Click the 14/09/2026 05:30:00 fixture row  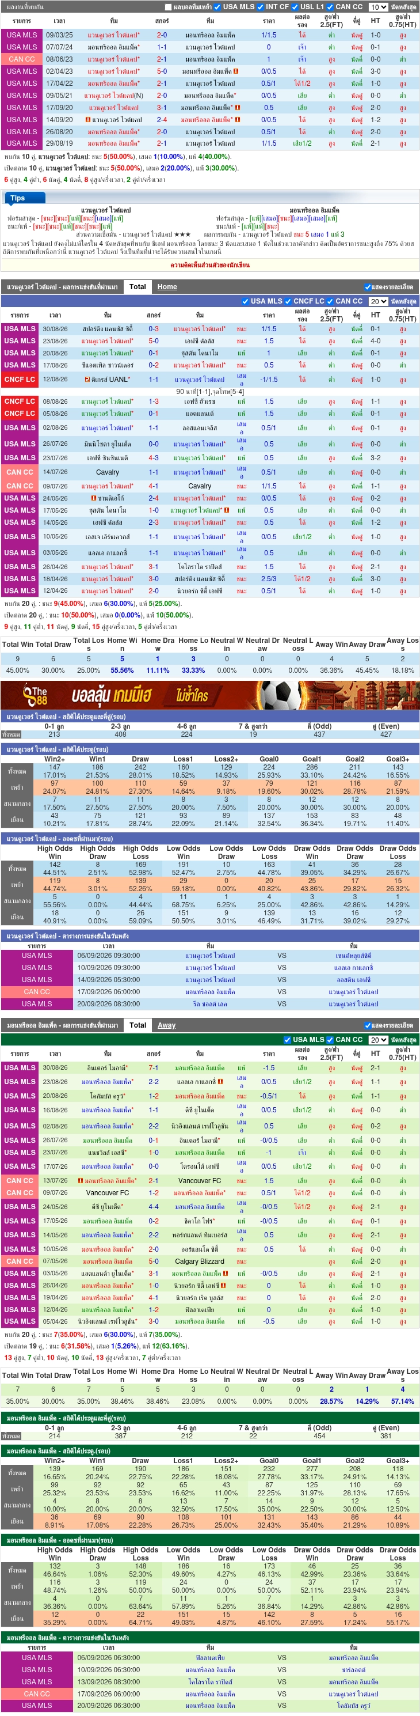tap(209, 979)
